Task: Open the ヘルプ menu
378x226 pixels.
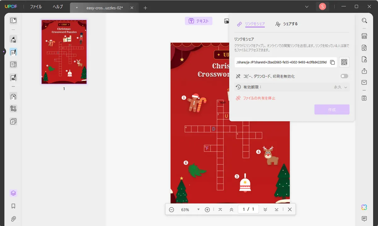Action: [x=58, y=7]
